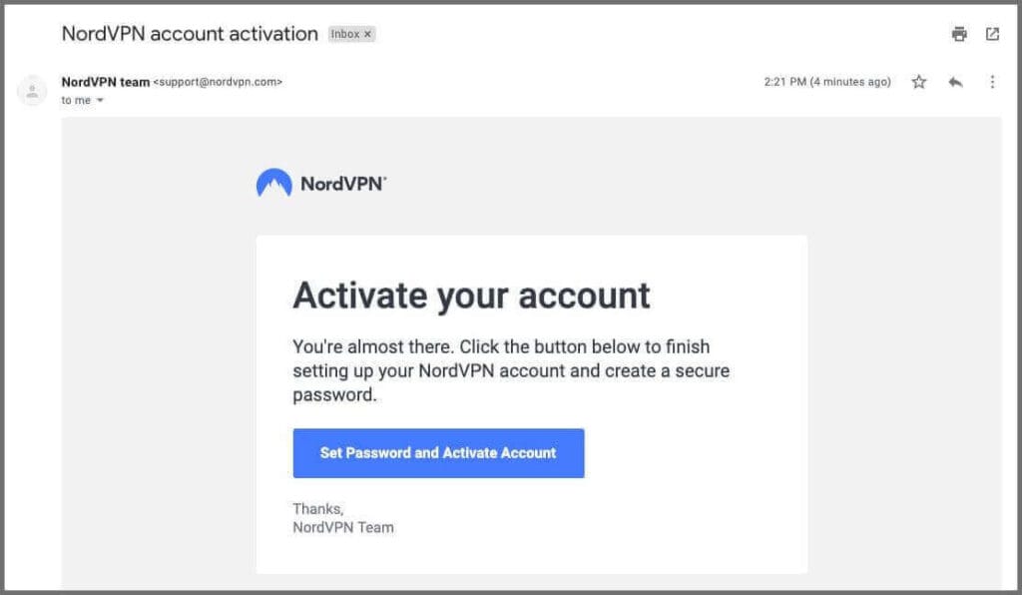
Task: Print this NordVPN activation email
Action: [x=959, y=34]
